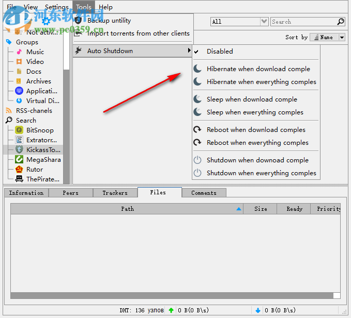This screenshot has width=351, height=318.
Task: Click the Virtual Disks group icon
Action: coord(19,101)
